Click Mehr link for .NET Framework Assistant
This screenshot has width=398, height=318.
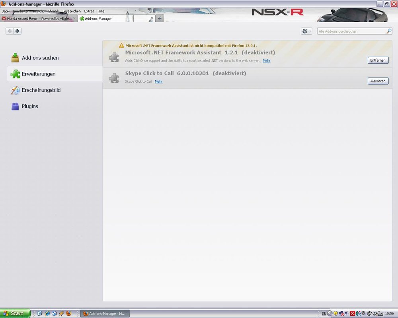pos(266,61)
